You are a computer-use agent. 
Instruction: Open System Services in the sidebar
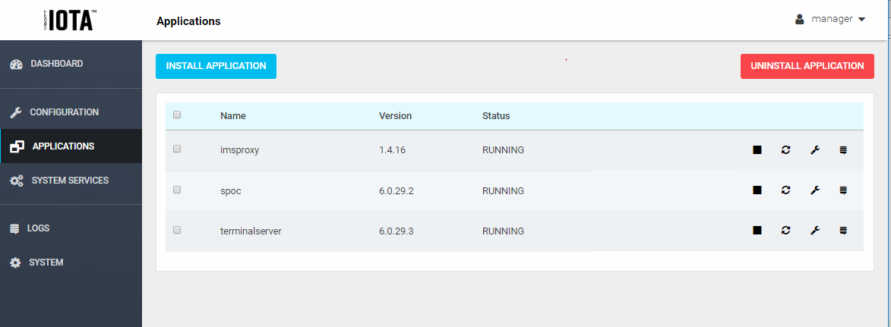click(x=70, y=181)
